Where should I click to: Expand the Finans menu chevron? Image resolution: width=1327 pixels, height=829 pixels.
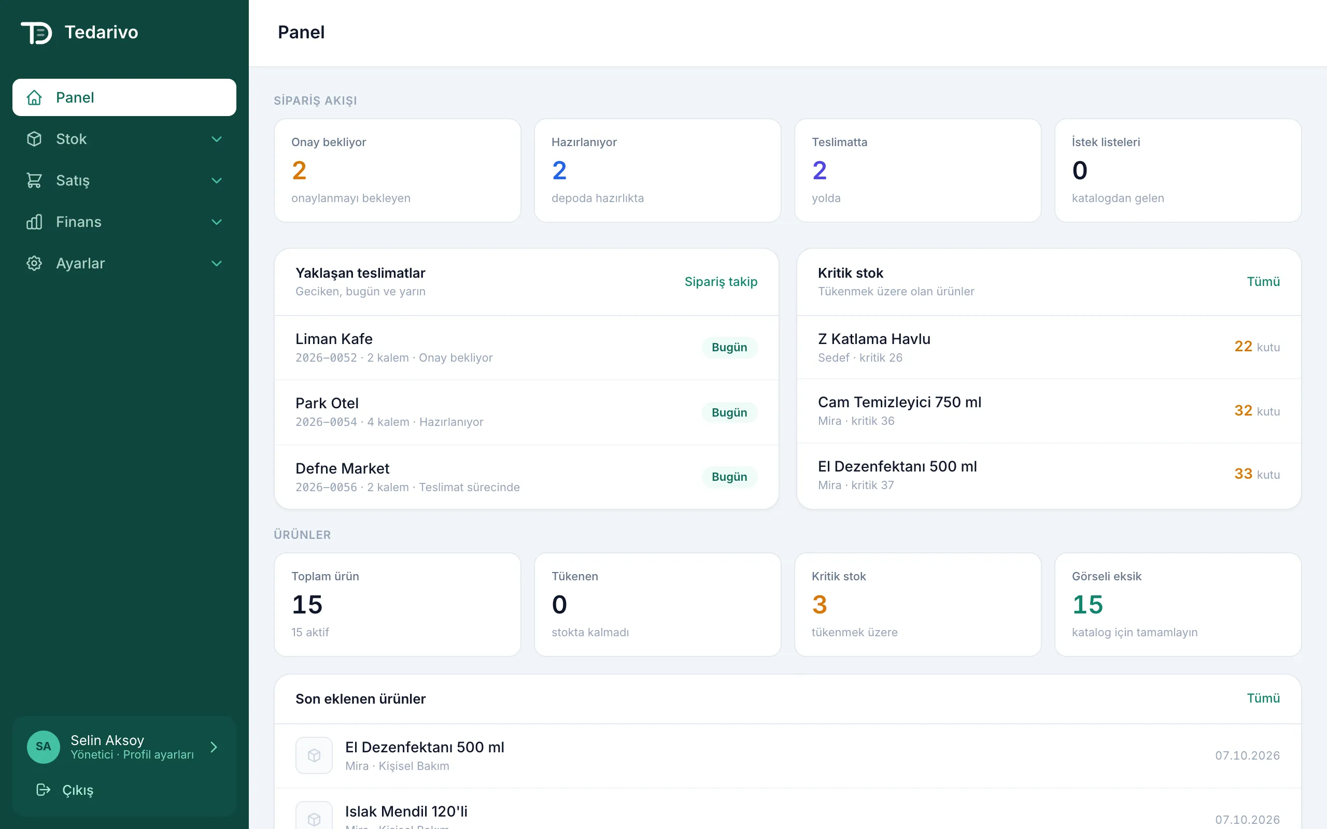coord(217,222)
